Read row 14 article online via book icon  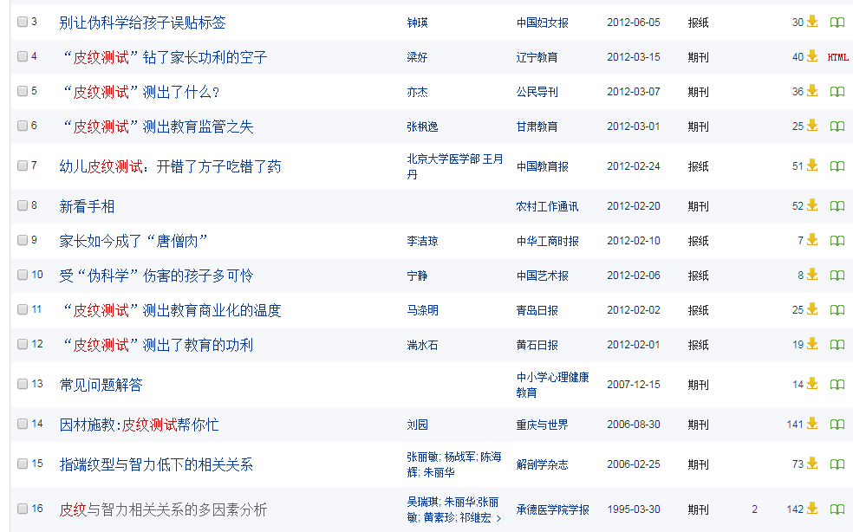click(837, 425)
